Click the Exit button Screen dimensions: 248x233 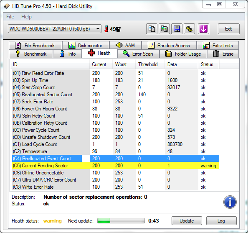pyautogui.click(x=228, y=29)
